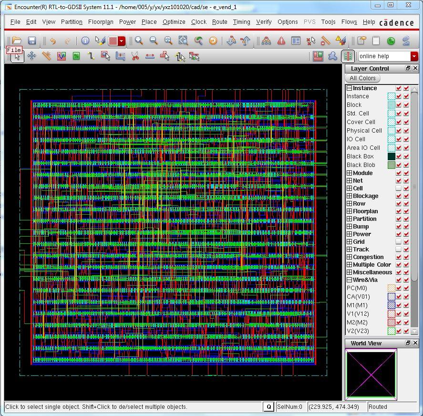Expand the Module tree group
Image resolution: width=423 pixels, height=416 pixels.
coord(349,173)
